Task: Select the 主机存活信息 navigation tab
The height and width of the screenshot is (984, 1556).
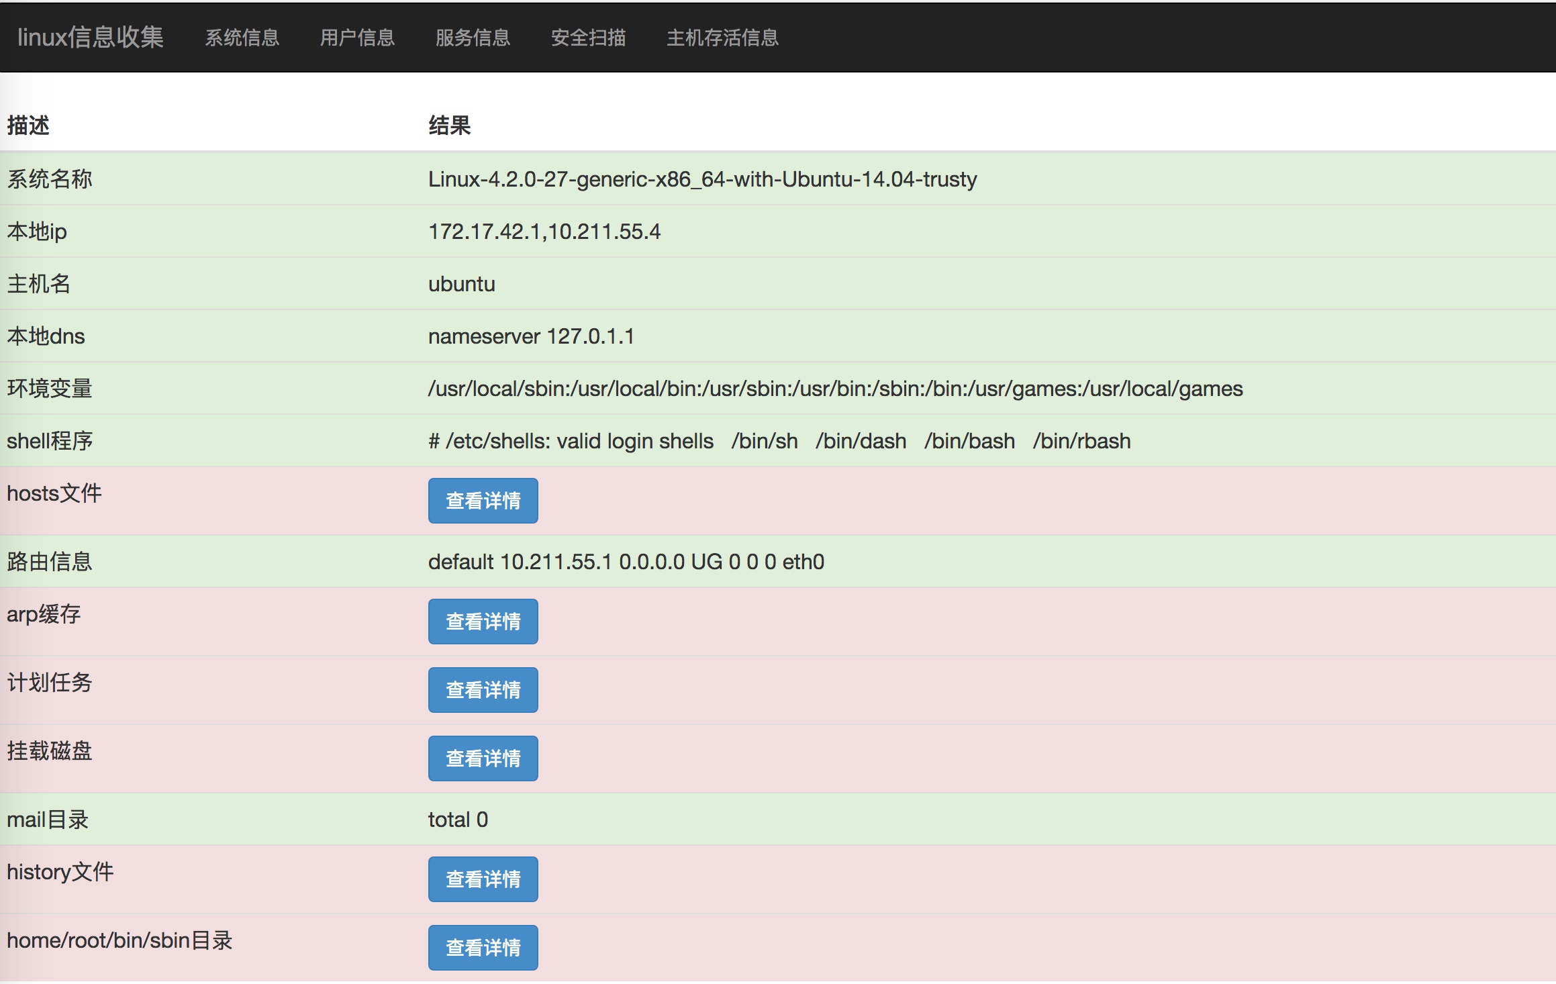Action: click(x=722, y=38)
